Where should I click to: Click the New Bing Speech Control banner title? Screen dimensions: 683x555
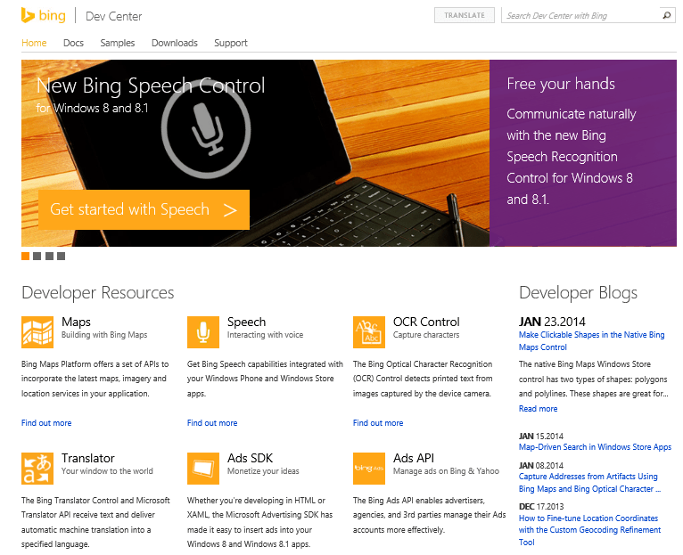point(151,86)
